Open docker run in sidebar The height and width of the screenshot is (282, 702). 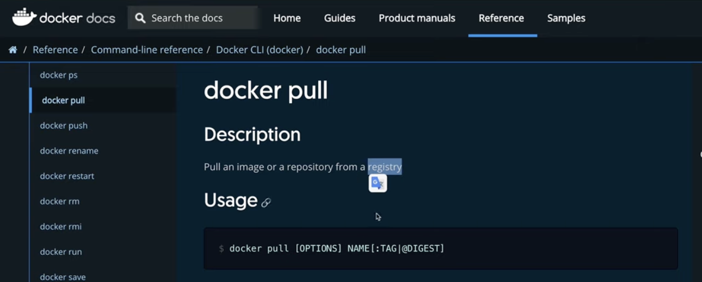61,251
